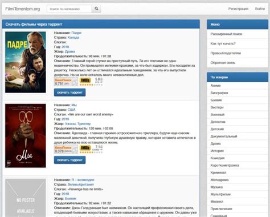
Task: Open the Падре movie poster
Action: tap(26, 62)
